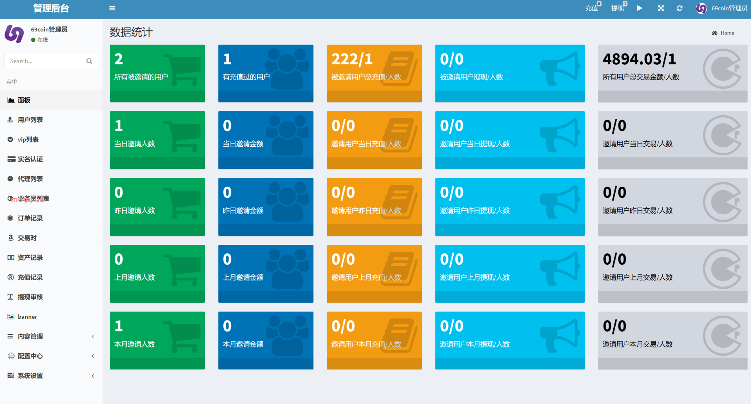Screen dimensions: 751x404
Task: Click the 邀请用户本月充值/人数 label
Action: click(366, 344)
